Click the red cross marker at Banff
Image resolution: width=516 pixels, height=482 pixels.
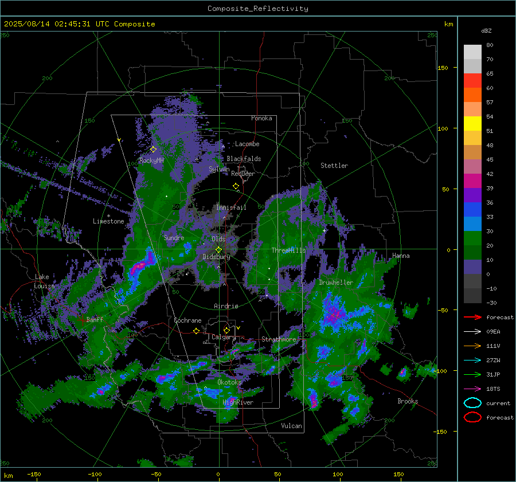tap(82, 320)
